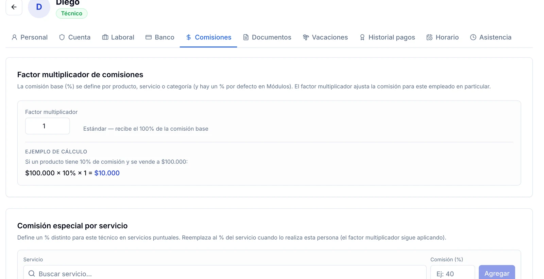
Task: Open the Personal tab
Action: pyautogui.click(x=30, y=37)
